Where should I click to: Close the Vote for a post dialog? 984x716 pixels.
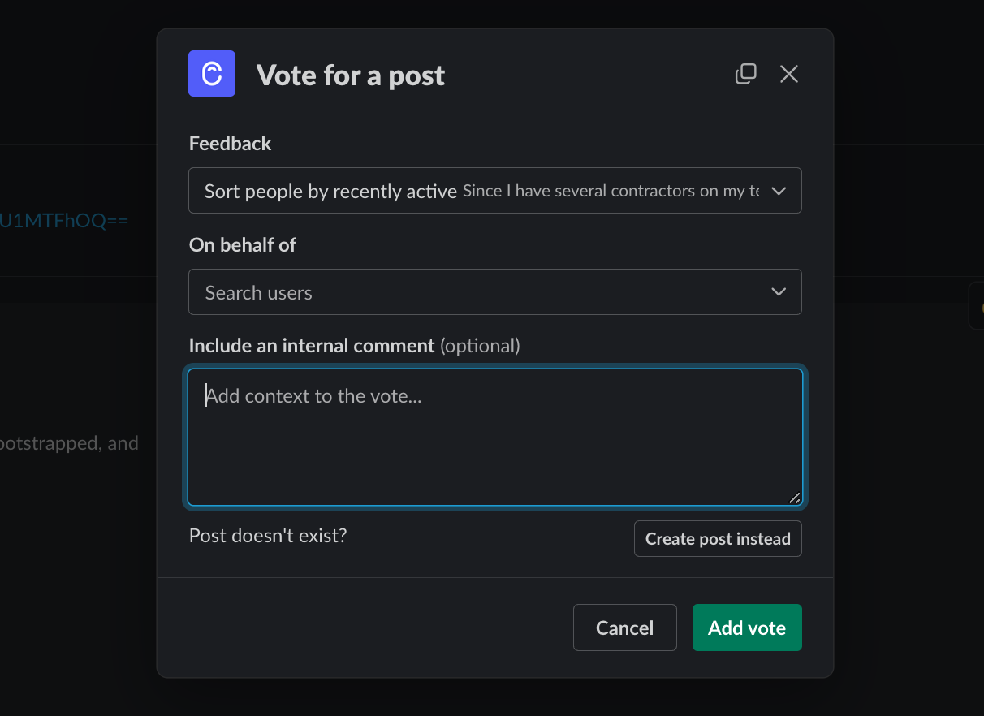[789, 74]
